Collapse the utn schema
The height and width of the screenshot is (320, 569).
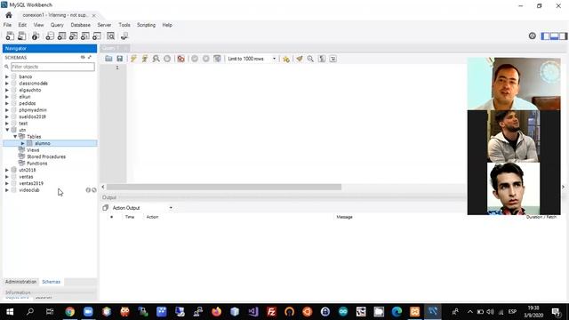click(x=7, y=130)
